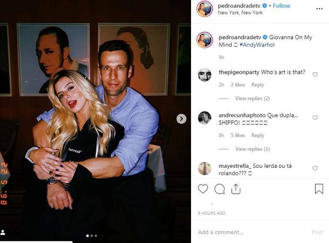Open thepigeonparty's profile avatar
The height and width of the screenshot is (243, 329).
[204, 75]
